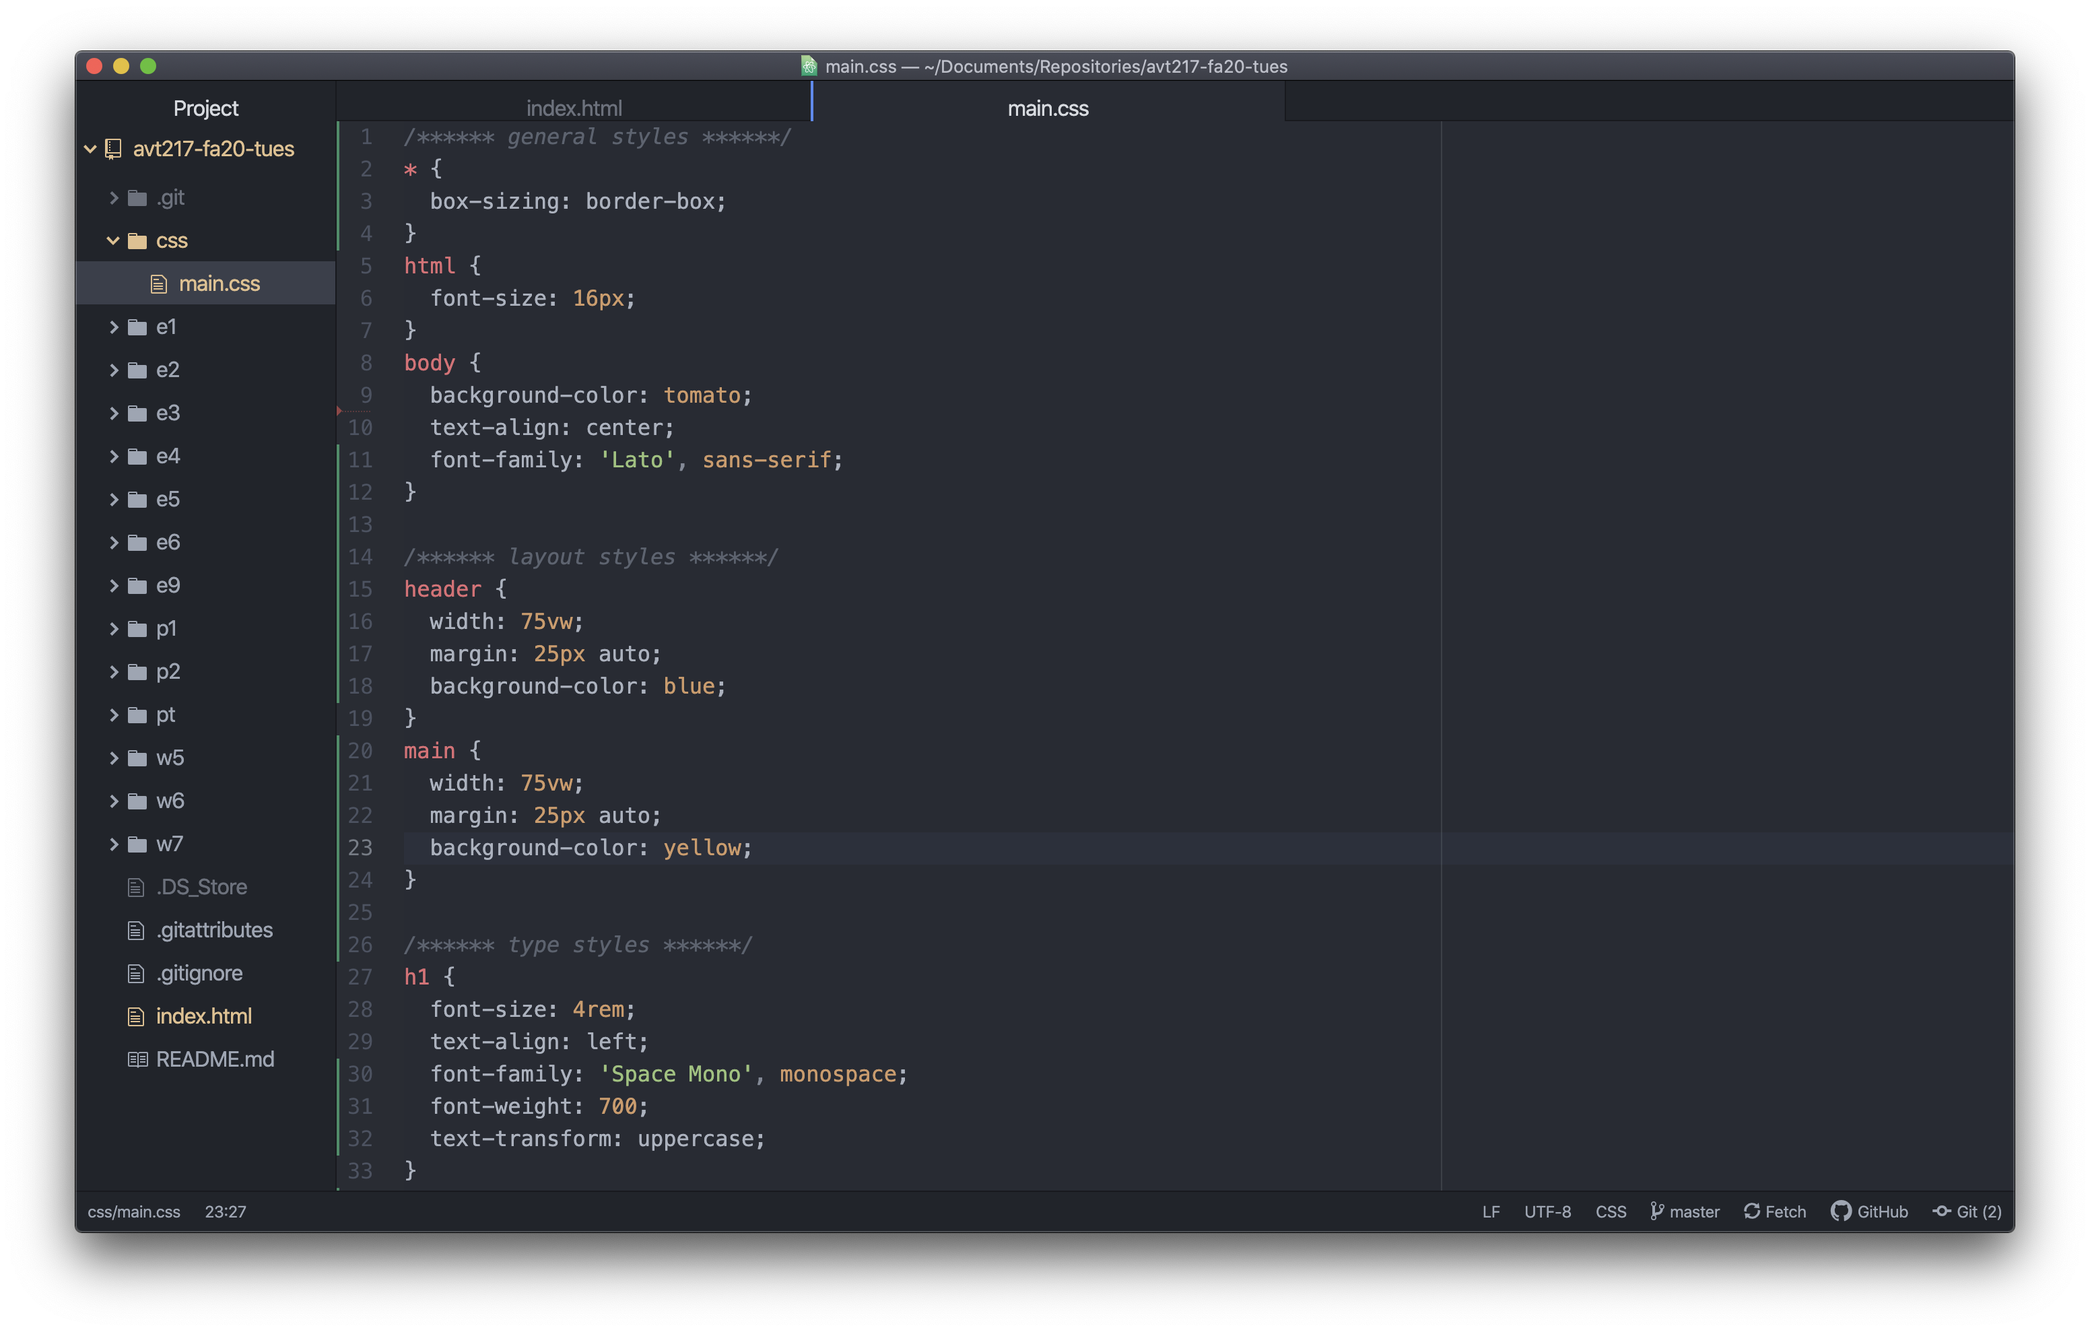This screenshot has height=1332, width=2090.
Task: Change the LF line ending setting
Action: [x=1491, y=1211]
